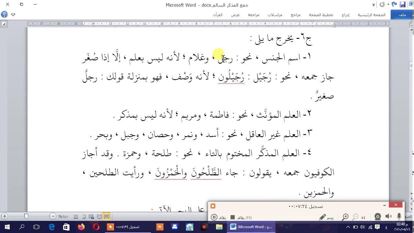
Task: Open the undo history dropdown arrow
Action: [x=389, y=5]
